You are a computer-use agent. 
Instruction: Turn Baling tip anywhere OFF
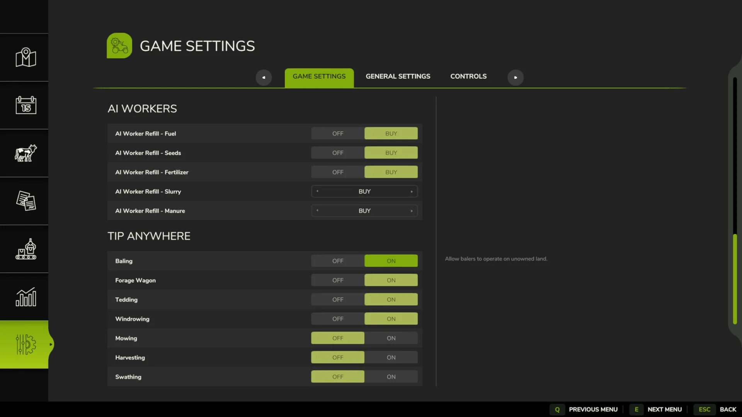point(337,261)
